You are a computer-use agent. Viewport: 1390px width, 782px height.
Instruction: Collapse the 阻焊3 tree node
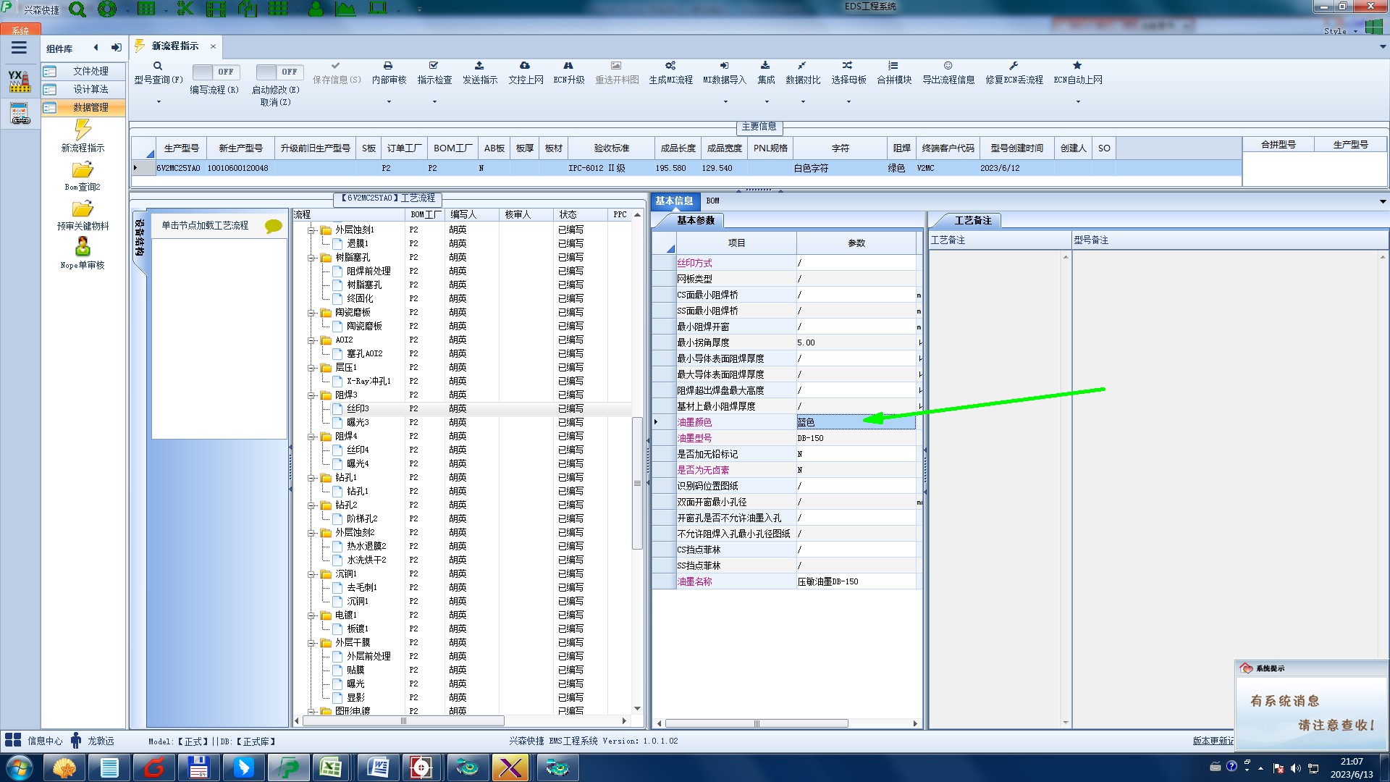pyautogui.click(x=311, y=395)
